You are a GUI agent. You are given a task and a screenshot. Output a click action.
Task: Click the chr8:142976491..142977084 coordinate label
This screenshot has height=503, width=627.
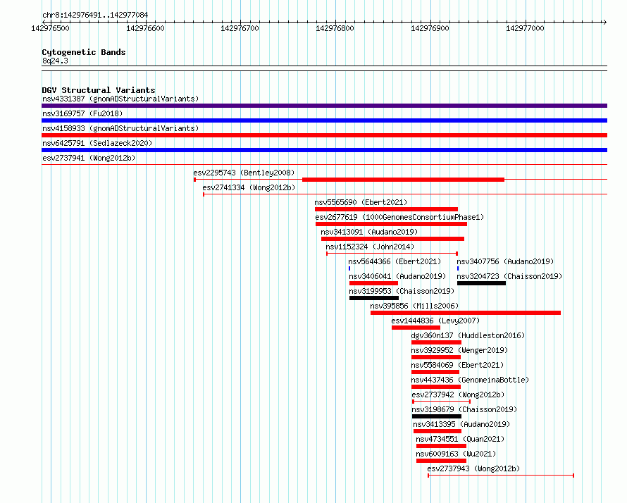click(95, 15)
